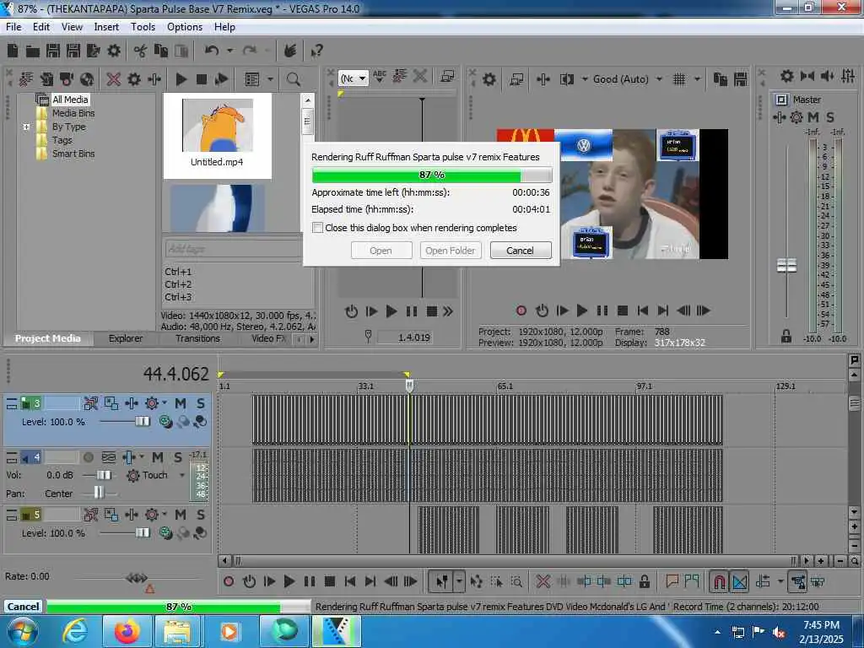Open the Options menu
The width and height of the screenshot is (864, 648).
coord(185,27)
